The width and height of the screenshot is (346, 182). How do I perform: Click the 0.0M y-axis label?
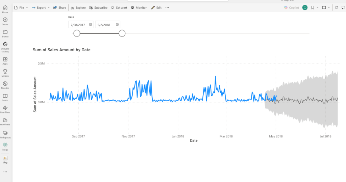tap(41, 102)
